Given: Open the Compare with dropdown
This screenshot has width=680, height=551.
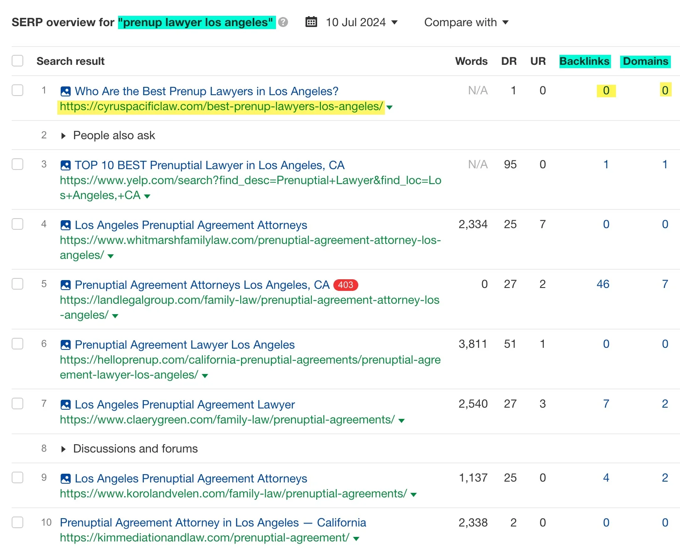Looking at the screenshot, I should coord(466,22).
